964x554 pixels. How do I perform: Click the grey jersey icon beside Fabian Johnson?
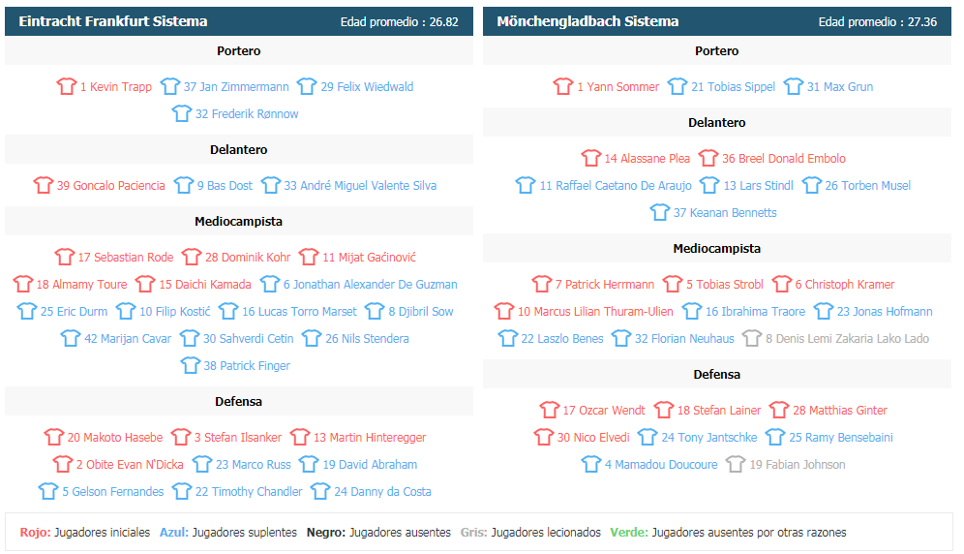pyautogui.click(x=736, y=464)
